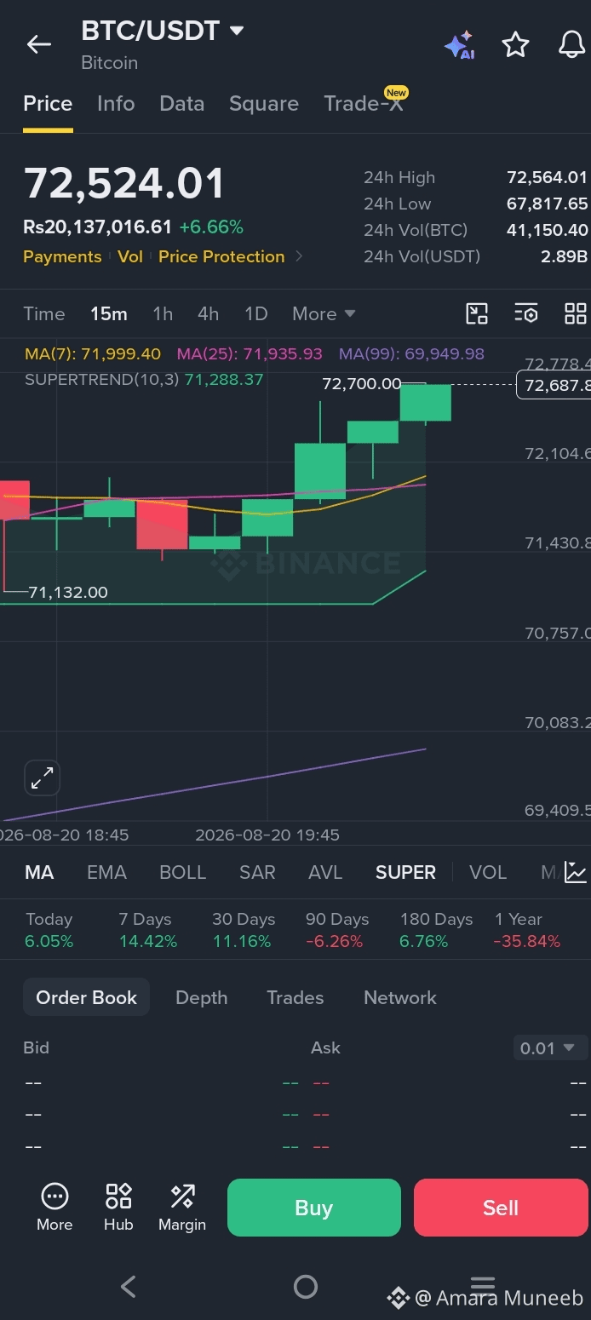This screenshot has height=1320, width=591.
Task: Toggle the EMA indicator
Action: 107,872
